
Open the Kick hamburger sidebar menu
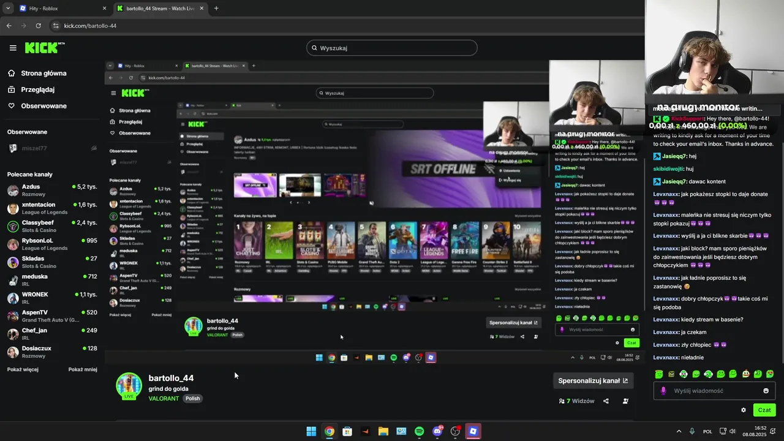[x=13, y=48]
